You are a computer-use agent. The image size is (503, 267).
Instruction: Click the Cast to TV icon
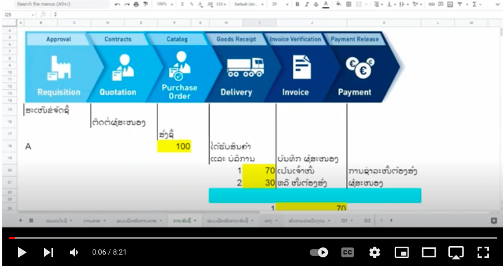point(456,252)
